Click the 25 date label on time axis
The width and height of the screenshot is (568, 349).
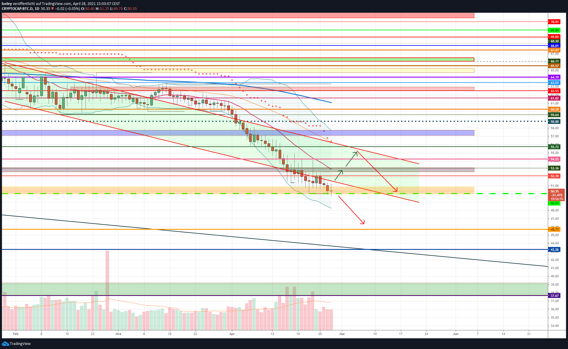click(x=320, y=334)
